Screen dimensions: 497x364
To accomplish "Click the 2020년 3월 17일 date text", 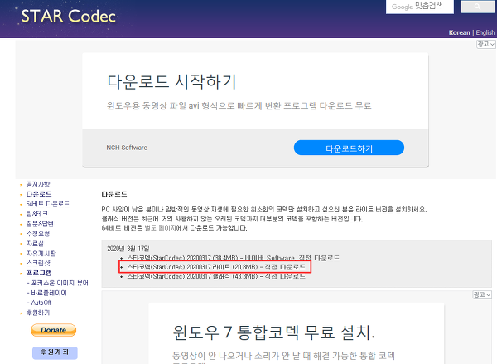I will (x=128, y=249).
